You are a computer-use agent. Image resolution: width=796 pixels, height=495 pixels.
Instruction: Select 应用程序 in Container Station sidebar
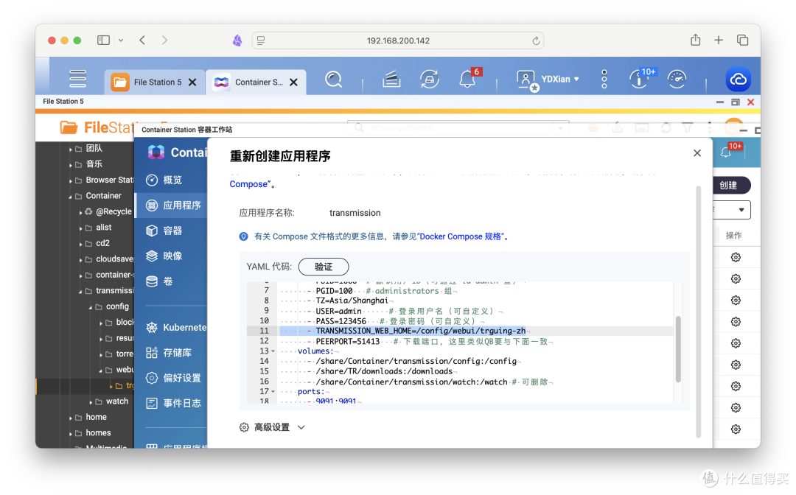tap(171, 206)
